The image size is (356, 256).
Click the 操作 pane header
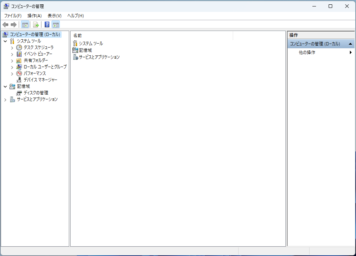point(321,35)
